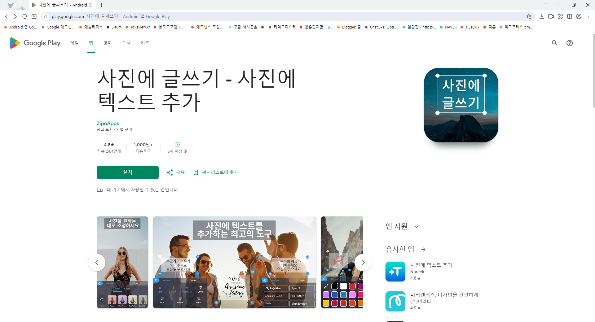Image resolution: width=595 pixels, height=322 pixels.
Task: Click the next arrow on the screenshot carousel
Action: (x=363, y=262)
